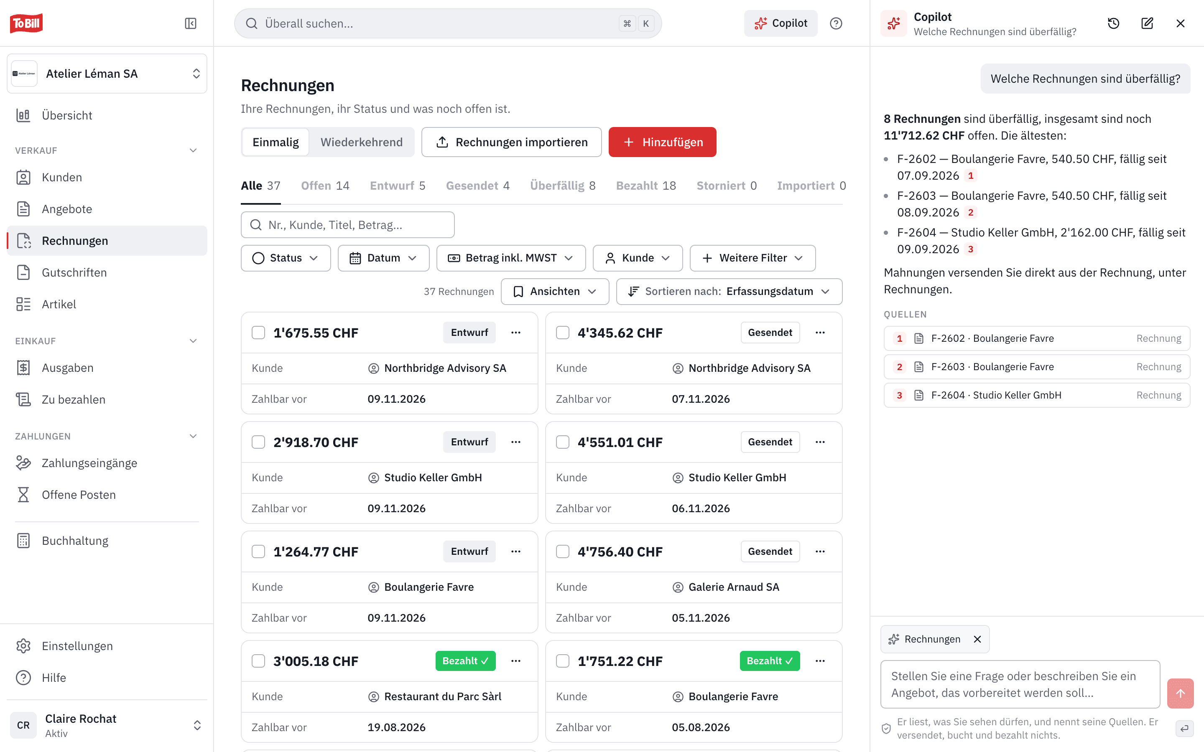Close the Copilot panel

tap(1180, 23)
